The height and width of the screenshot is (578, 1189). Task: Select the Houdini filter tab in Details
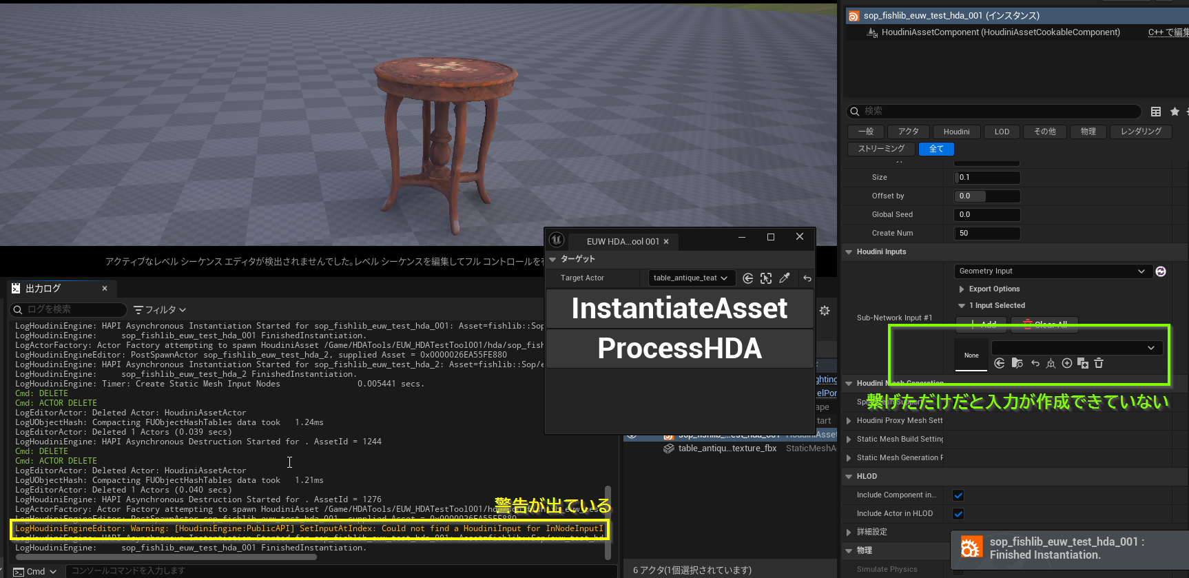(956, 132)
